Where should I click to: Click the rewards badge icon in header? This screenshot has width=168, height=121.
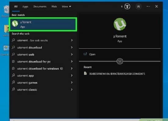(x=127, y=6)
